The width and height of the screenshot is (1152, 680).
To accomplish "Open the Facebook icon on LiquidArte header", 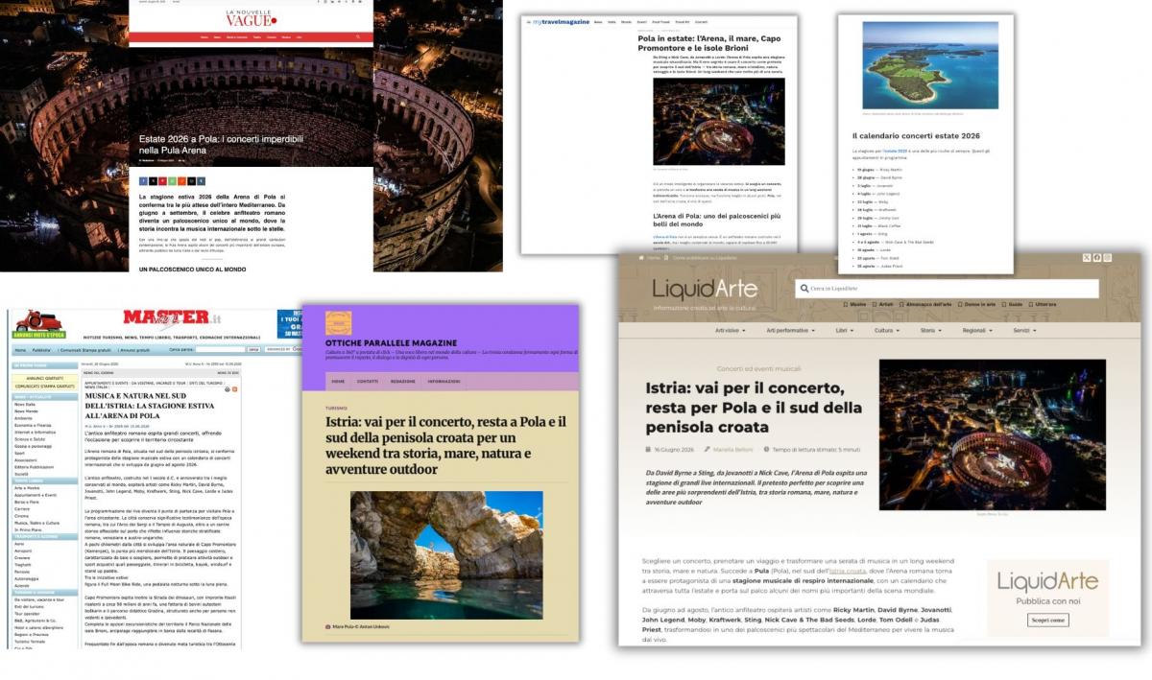I will (x=1097, y=257).
